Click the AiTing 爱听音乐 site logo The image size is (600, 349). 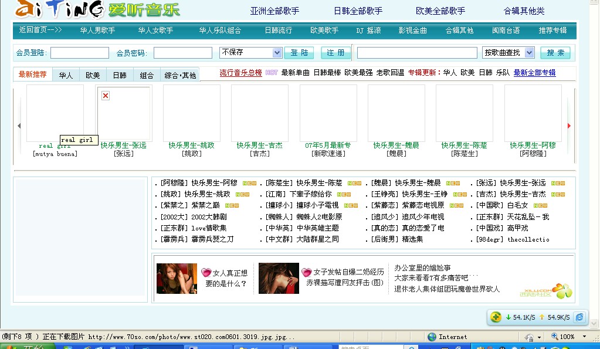pyautogui.click(x=97, y=9)
